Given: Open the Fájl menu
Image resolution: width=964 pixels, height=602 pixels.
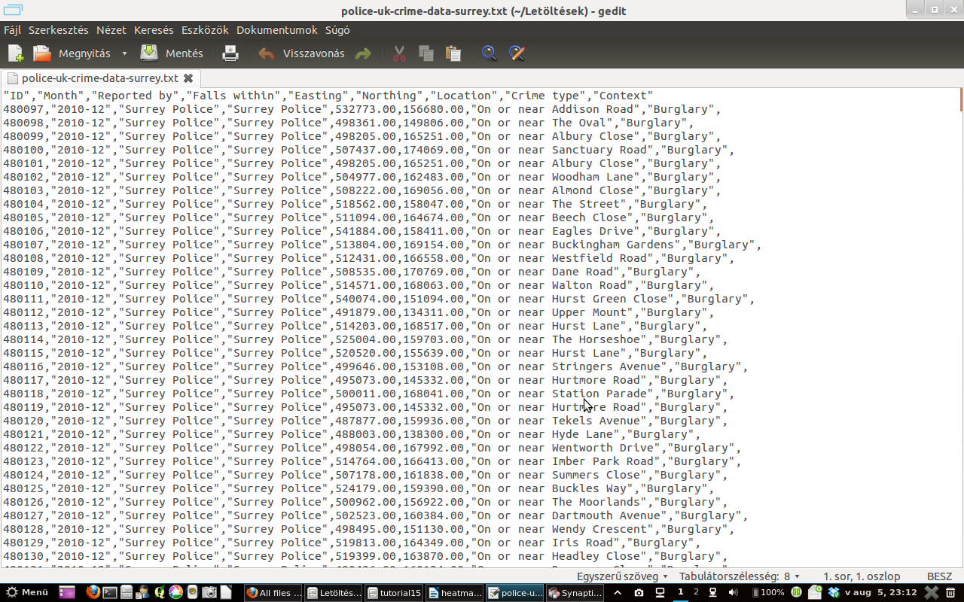Looking at the screenshot, I should pos(12,30).
